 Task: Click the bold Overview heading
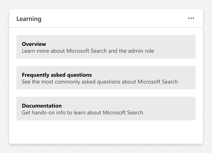tap(34, 44)
